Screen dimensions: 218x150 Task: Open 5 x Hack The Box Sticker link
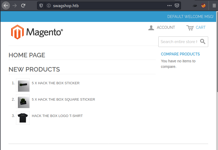(x=55, y=83)
